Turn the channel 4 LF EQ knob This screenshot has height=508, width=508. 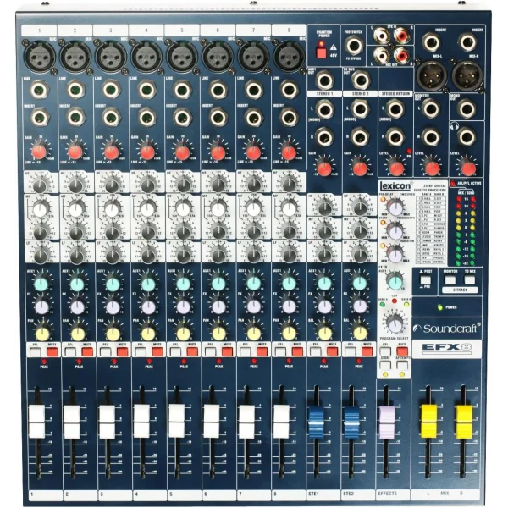(x=147, y=256)
